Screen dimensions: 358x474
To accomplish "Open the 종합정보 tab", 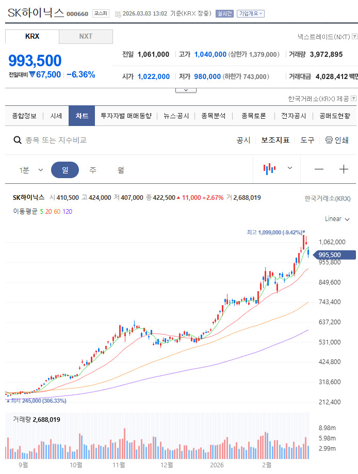I will [x=24, y=116].
